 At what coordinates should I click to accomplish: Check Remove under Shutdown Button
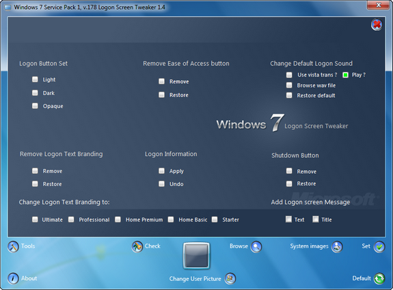(289, 171)
